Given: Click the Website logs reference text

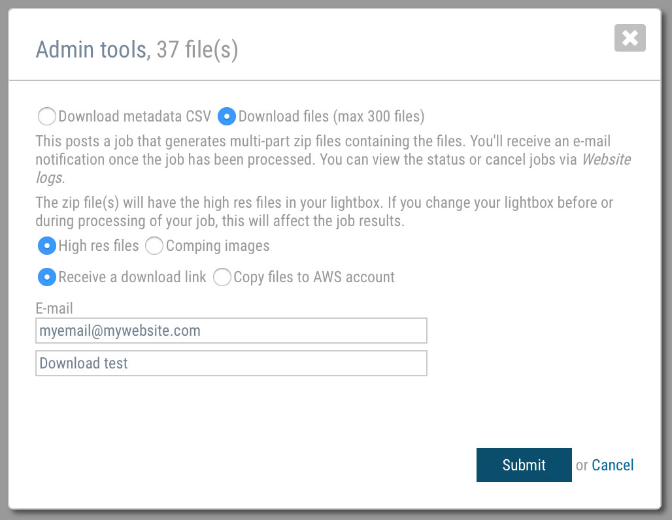Looking at the screenshot, I should (607, 159).
